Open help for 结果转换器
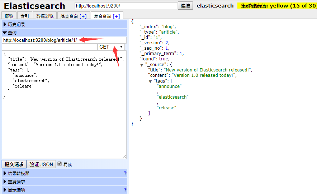The height and width of the screenshot is (194, 317). 125,173
